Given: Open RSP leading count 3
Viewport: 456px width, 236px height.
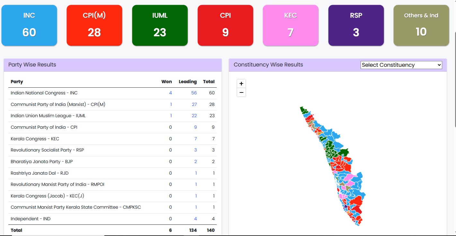Looking at the screenshot, I should (196, 150).
